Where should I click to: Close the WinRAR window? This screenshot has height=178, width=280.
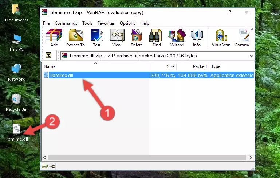247,12
